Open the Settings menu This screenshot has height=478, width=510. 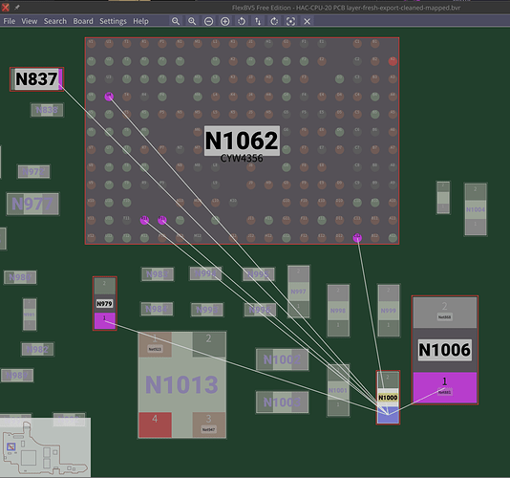pyautogui.click(x=113, y=21)
